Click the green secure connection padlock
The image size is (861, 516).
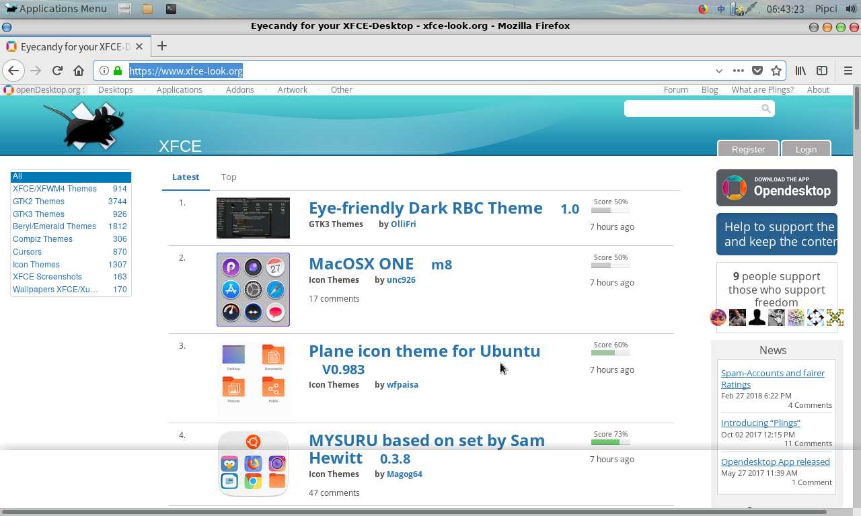tap(118, 71)
